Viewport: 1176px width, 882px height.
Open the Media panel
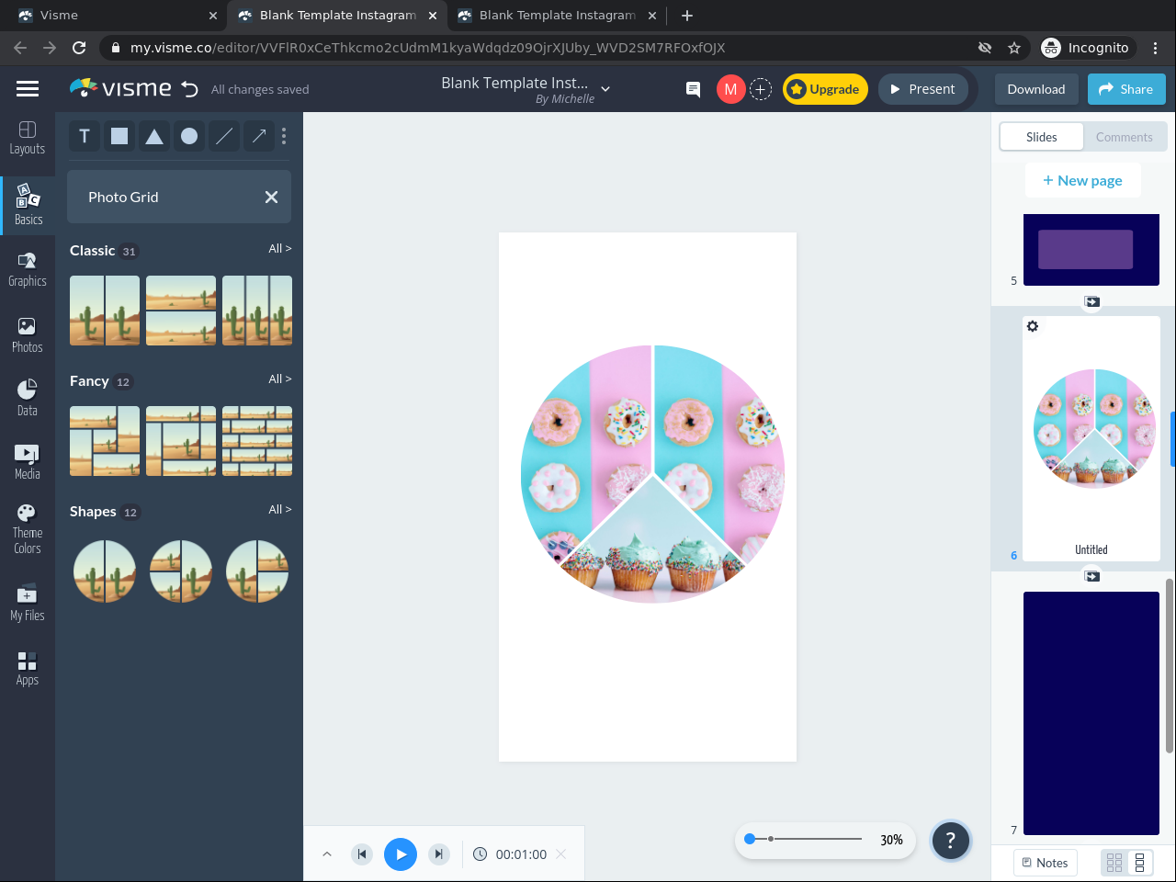pos(28,461)
